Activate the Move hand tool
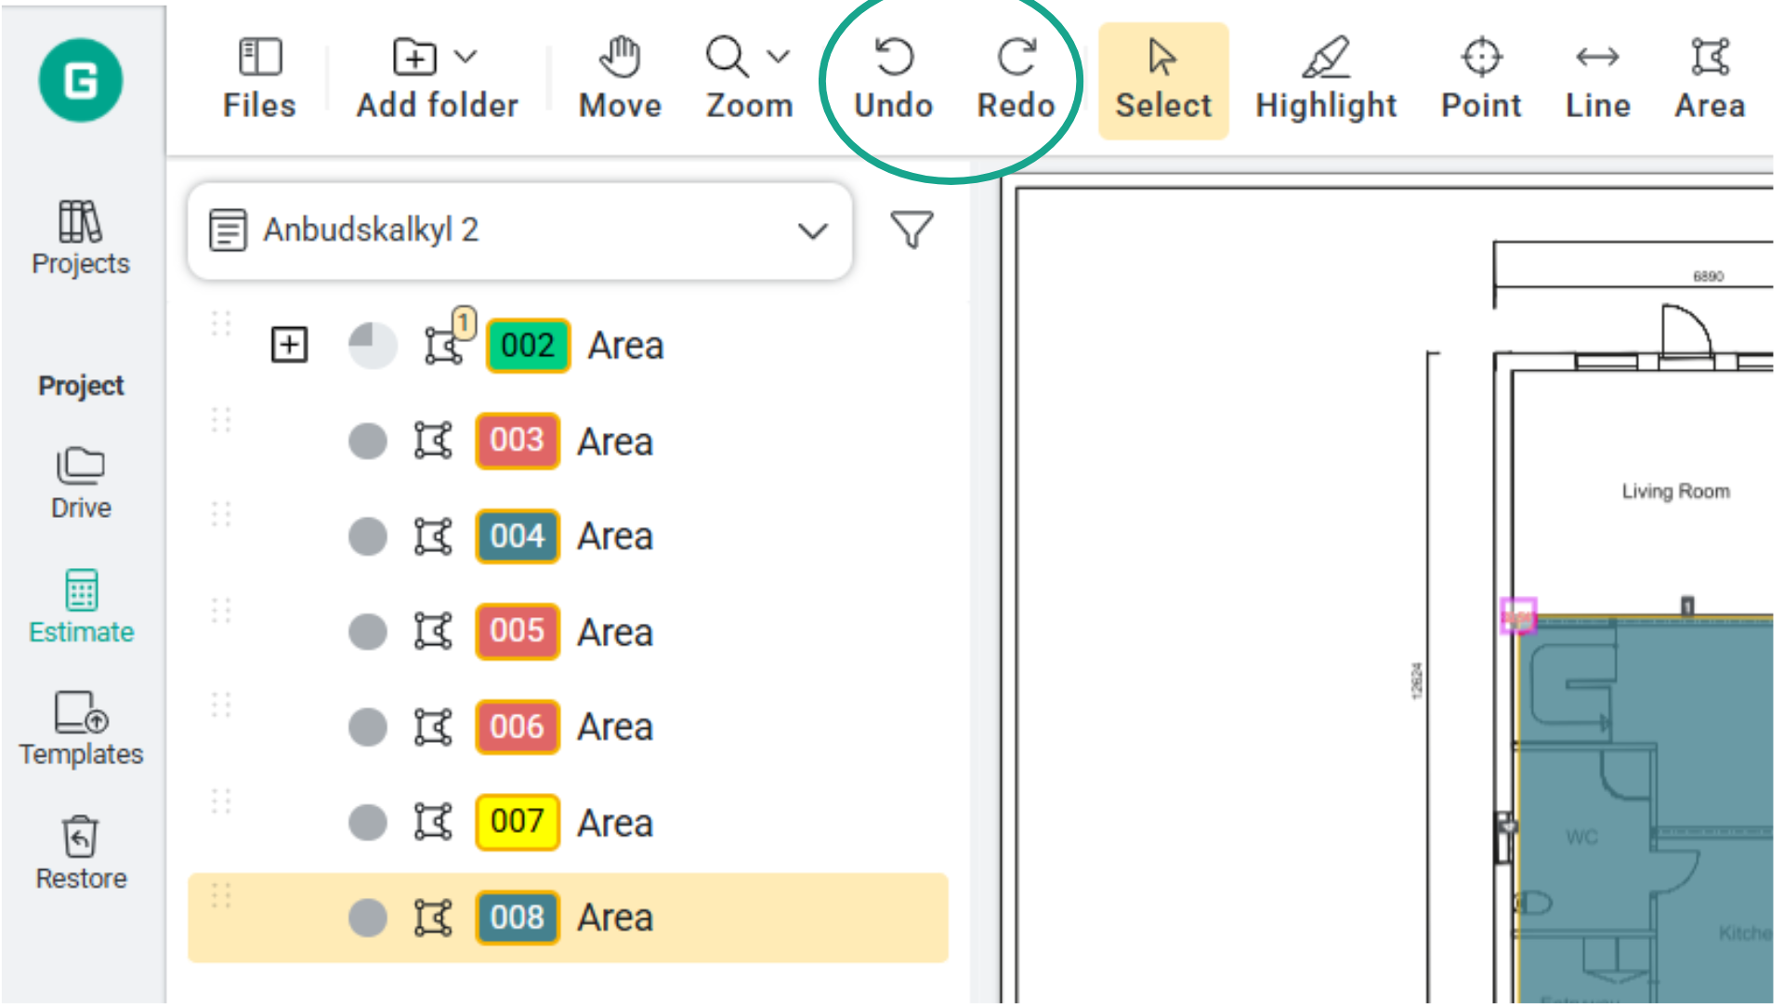 coord(620,80)
